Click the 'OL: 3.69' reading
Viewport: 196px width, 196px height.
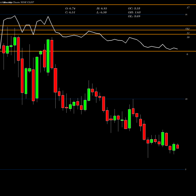click(x=134, y=16)
